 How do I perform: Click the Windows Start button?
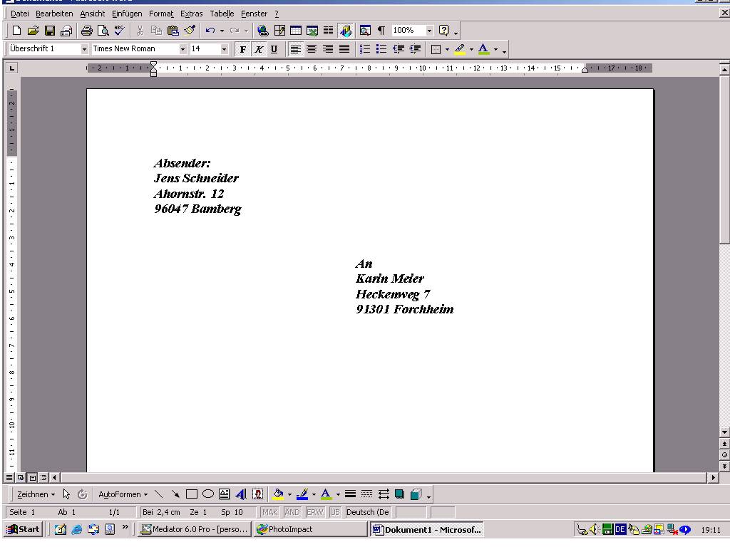point(24,529)
